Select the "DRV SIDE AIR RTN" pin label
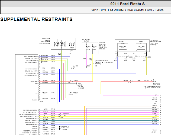 [32, 119]
